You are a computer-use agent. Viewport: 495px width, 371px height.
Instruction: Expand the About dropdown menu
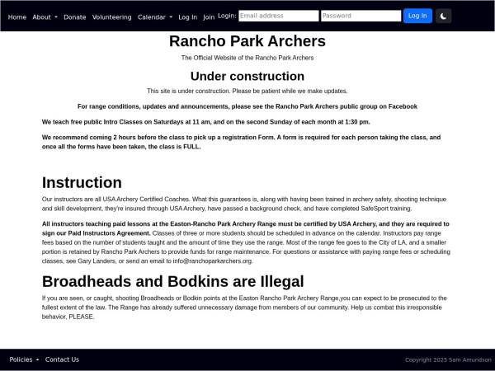click(x=45, y=17)
